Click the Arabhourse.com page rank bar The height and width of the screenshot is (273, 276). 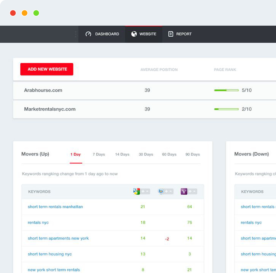(x=226, y=90)
